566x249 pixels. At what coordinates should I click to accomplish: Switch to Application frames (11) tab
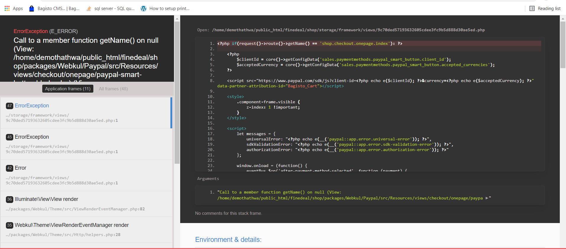coord(68,89)
